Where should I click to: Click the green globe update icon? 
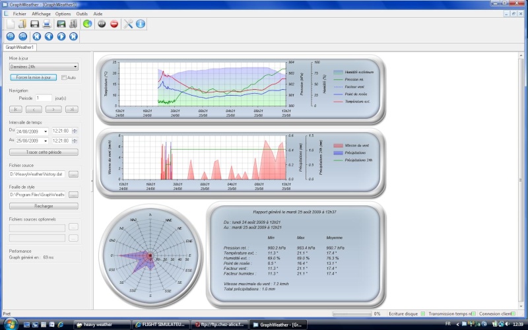88,24
